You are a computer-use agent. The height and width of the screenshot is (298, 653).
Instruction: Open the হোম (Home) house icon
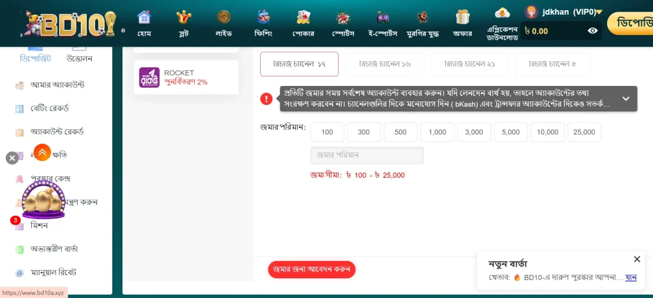tap(144, 17)
